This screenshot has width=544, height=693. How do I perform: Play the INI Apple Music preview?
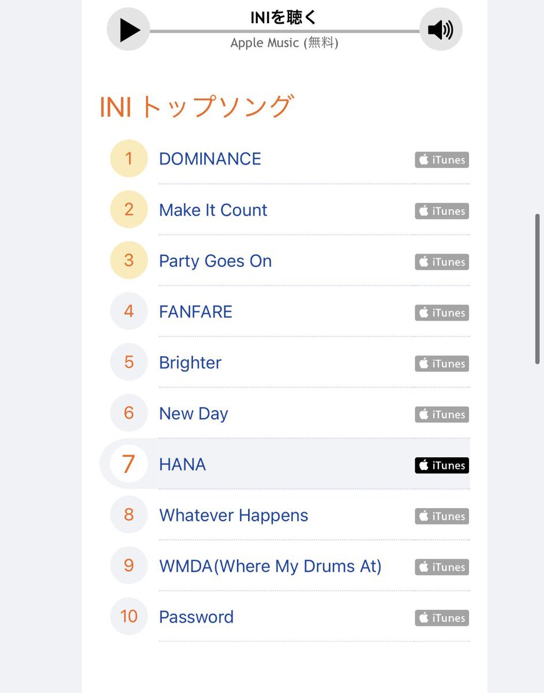(129, 29)
